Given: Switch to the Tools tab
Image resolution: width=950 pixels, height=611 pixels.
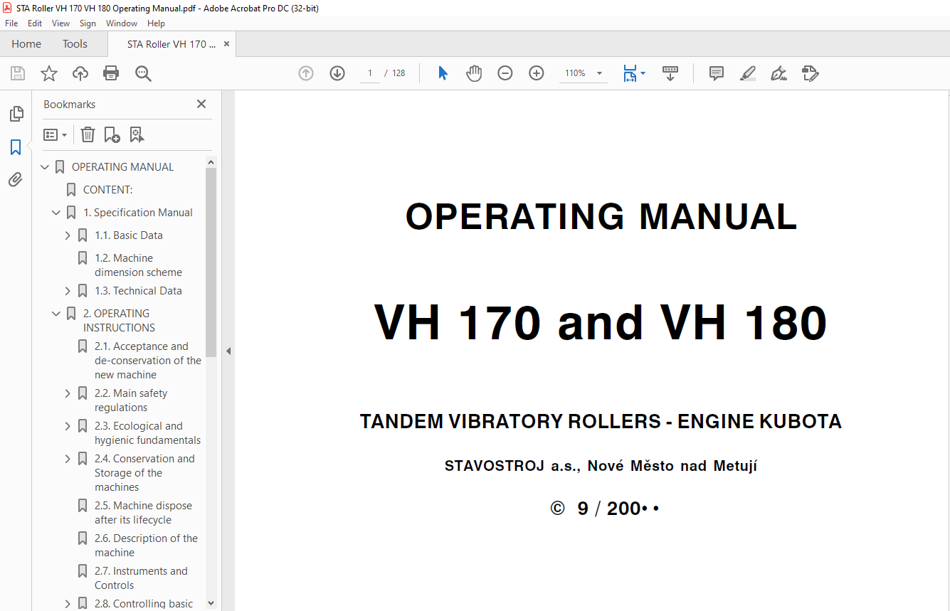Looking at the screenshot, I should click(x=75, y=44).
